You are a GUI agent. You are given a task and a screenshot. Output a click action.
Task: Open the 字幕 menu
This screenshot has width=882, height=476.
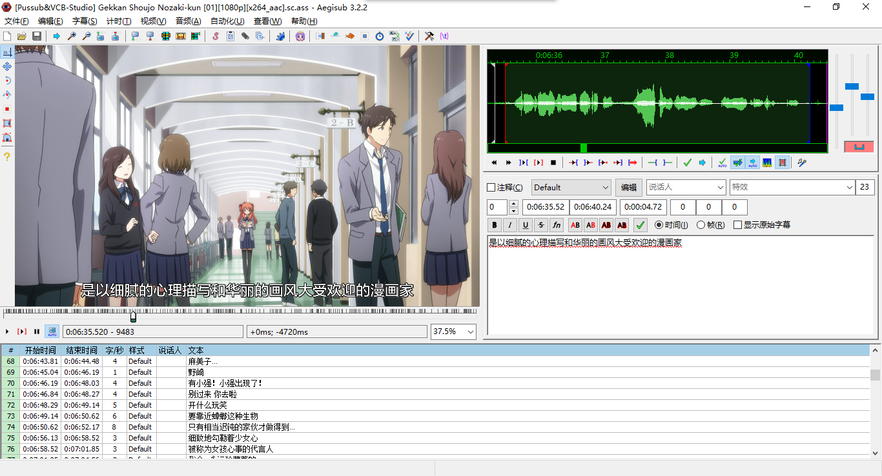[85, 21]
